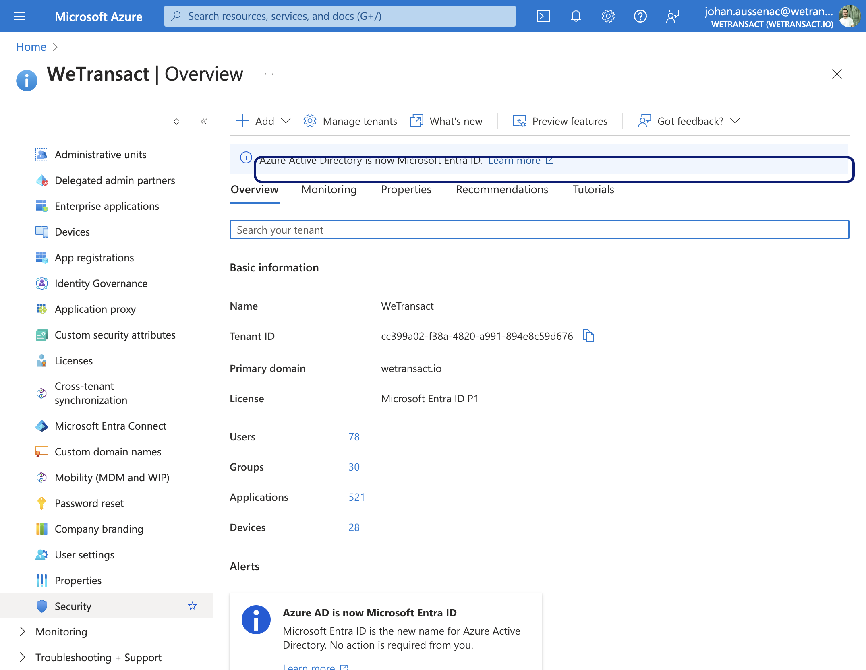Viewport: 866px width, 670px height.
Task: Collapse the sidebar with double chevron
Action: tap(204, 122)
